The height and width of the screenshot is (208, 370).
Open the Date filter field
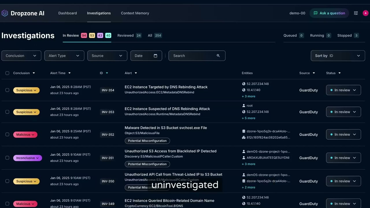(x=146, y=56)
